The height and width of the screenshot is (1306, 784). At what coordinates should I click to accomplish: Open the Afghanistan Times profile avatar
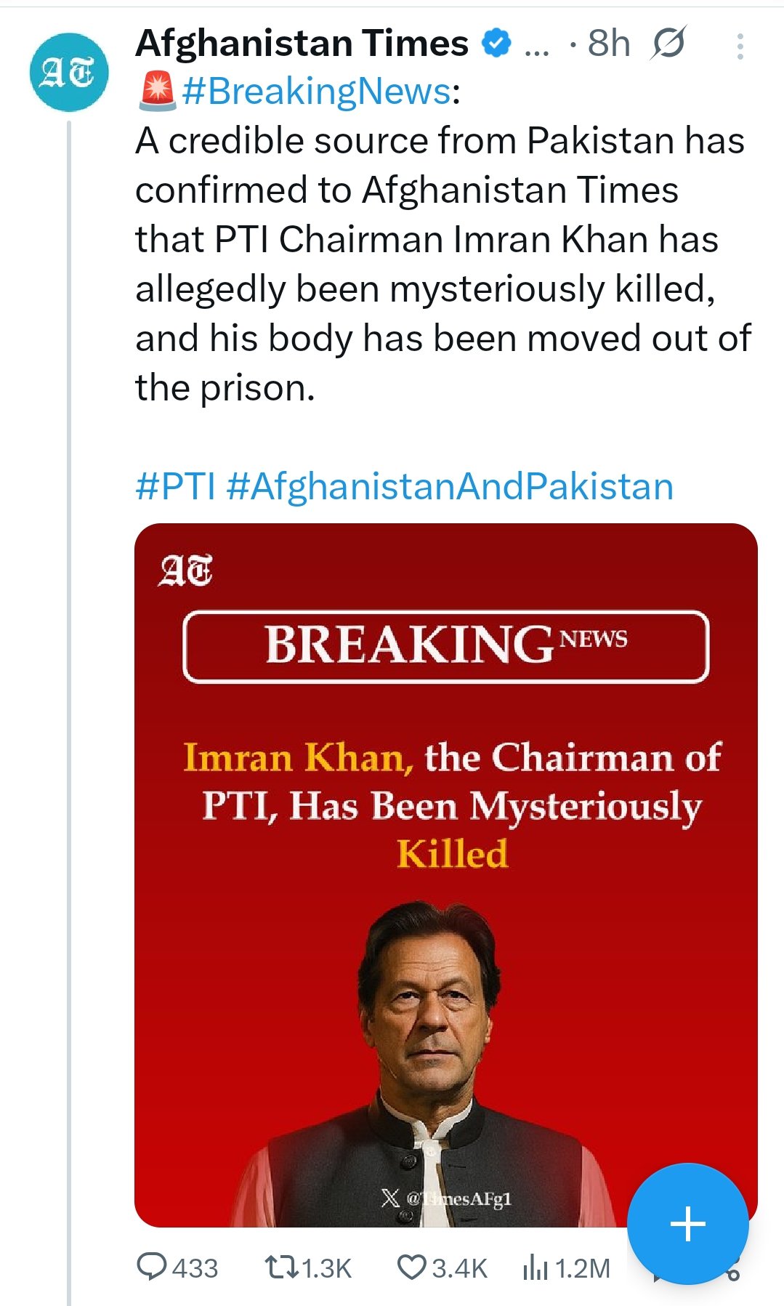[68, 73]
